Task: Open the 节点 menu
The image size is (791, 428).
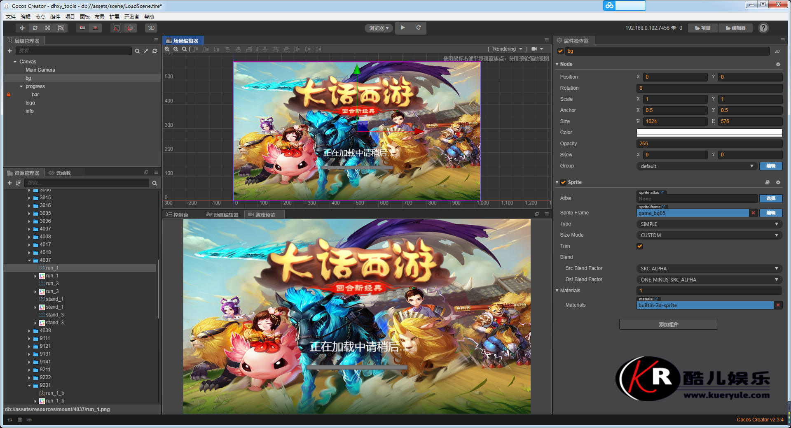Action: pos(40,17)
